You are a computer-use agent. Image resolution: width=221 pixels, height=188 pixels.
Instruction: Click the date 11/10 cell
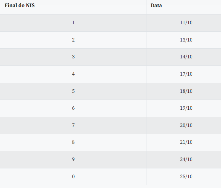coord(186,23)
